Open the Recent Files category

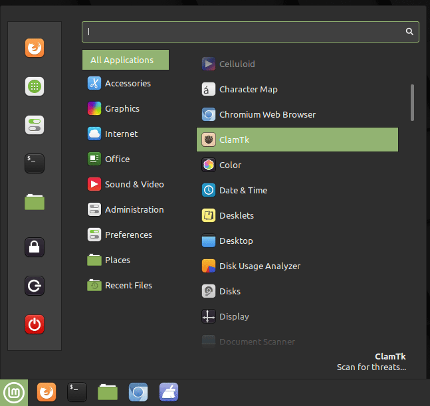click(x=126, y=285)
